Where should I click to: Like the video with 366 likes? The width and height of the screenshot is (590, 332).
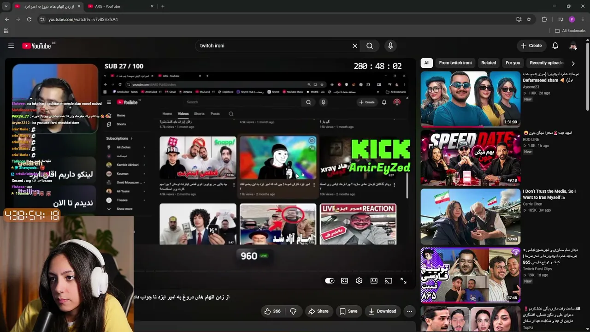pos(272,311)
